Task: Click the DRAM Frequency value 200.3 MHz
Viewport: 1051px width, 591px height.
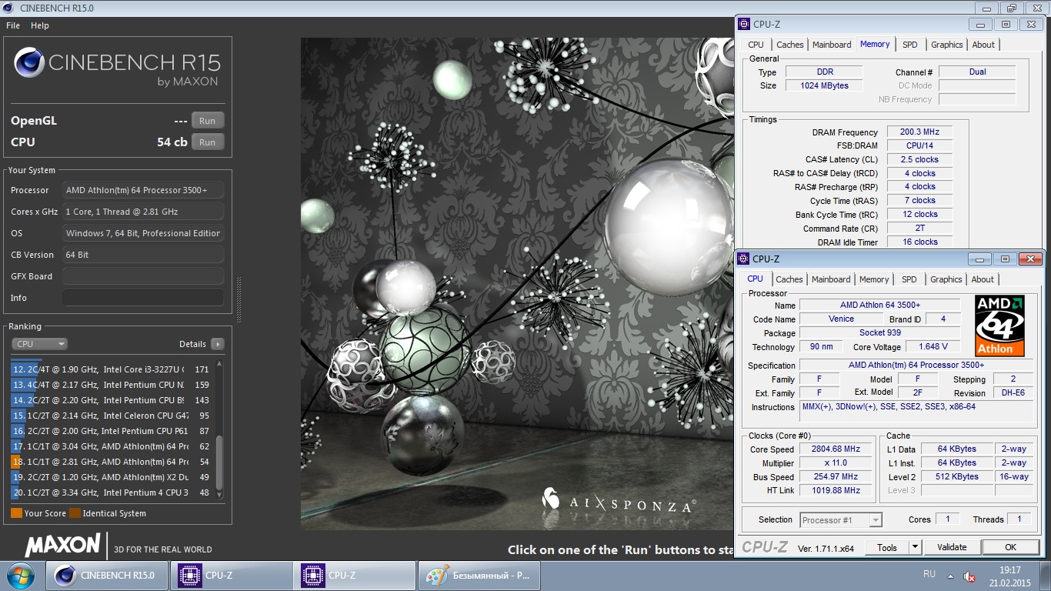Action: (x=919, y=132)
